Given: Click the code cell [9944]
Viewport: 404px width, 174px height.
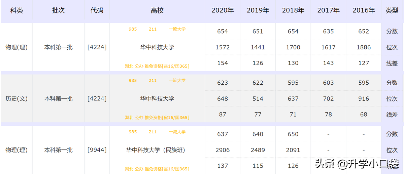Looking at the screenshot, I should pyautogui.click(x=97, y=150).
